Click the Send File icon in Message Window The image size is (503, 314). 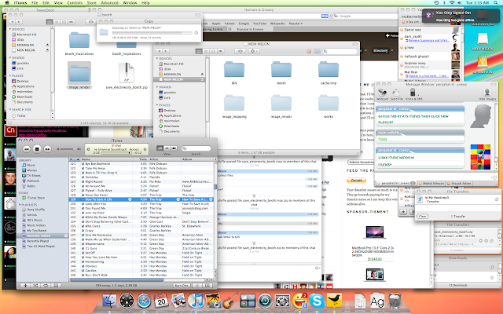396,94
